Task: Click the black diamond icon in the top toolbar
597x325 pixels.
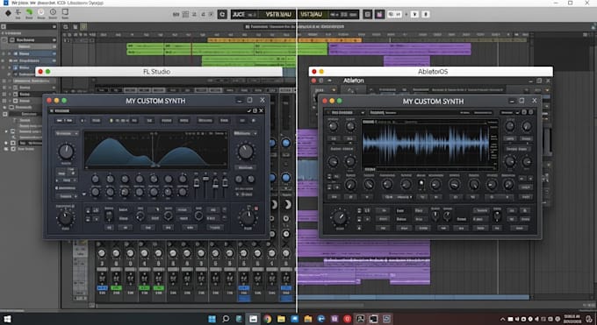Action: pyautogui.click(x=8, y=13)
